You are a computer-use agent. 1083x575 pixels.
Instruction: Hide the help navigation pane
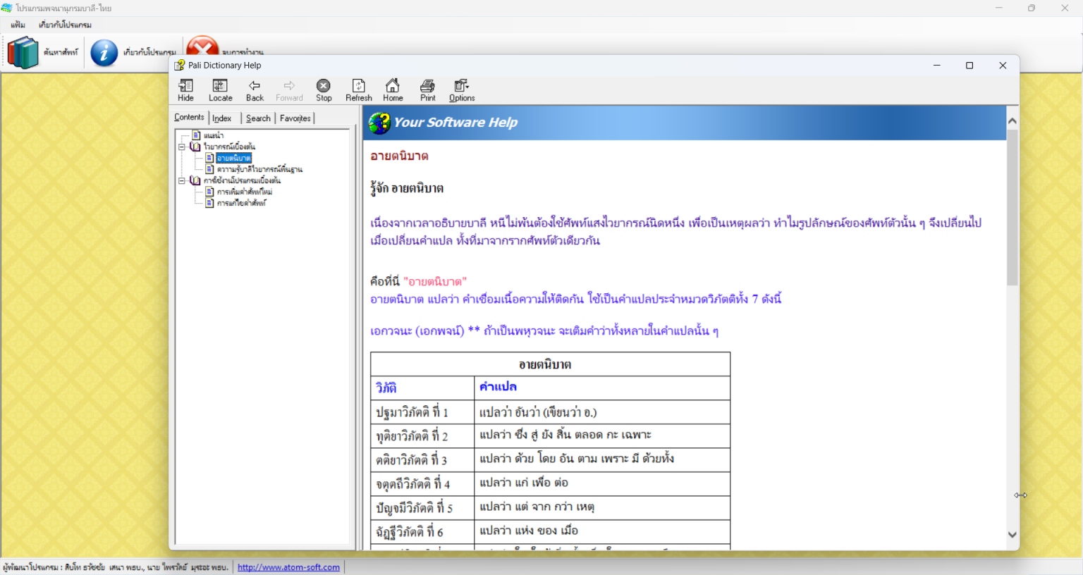(185, 89)
